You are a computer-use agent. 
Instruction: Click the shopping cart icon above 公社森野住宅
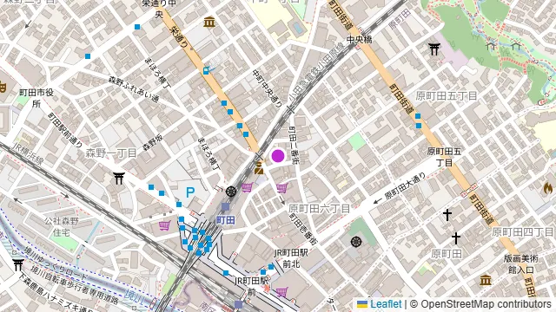click(x=164, y=225)
